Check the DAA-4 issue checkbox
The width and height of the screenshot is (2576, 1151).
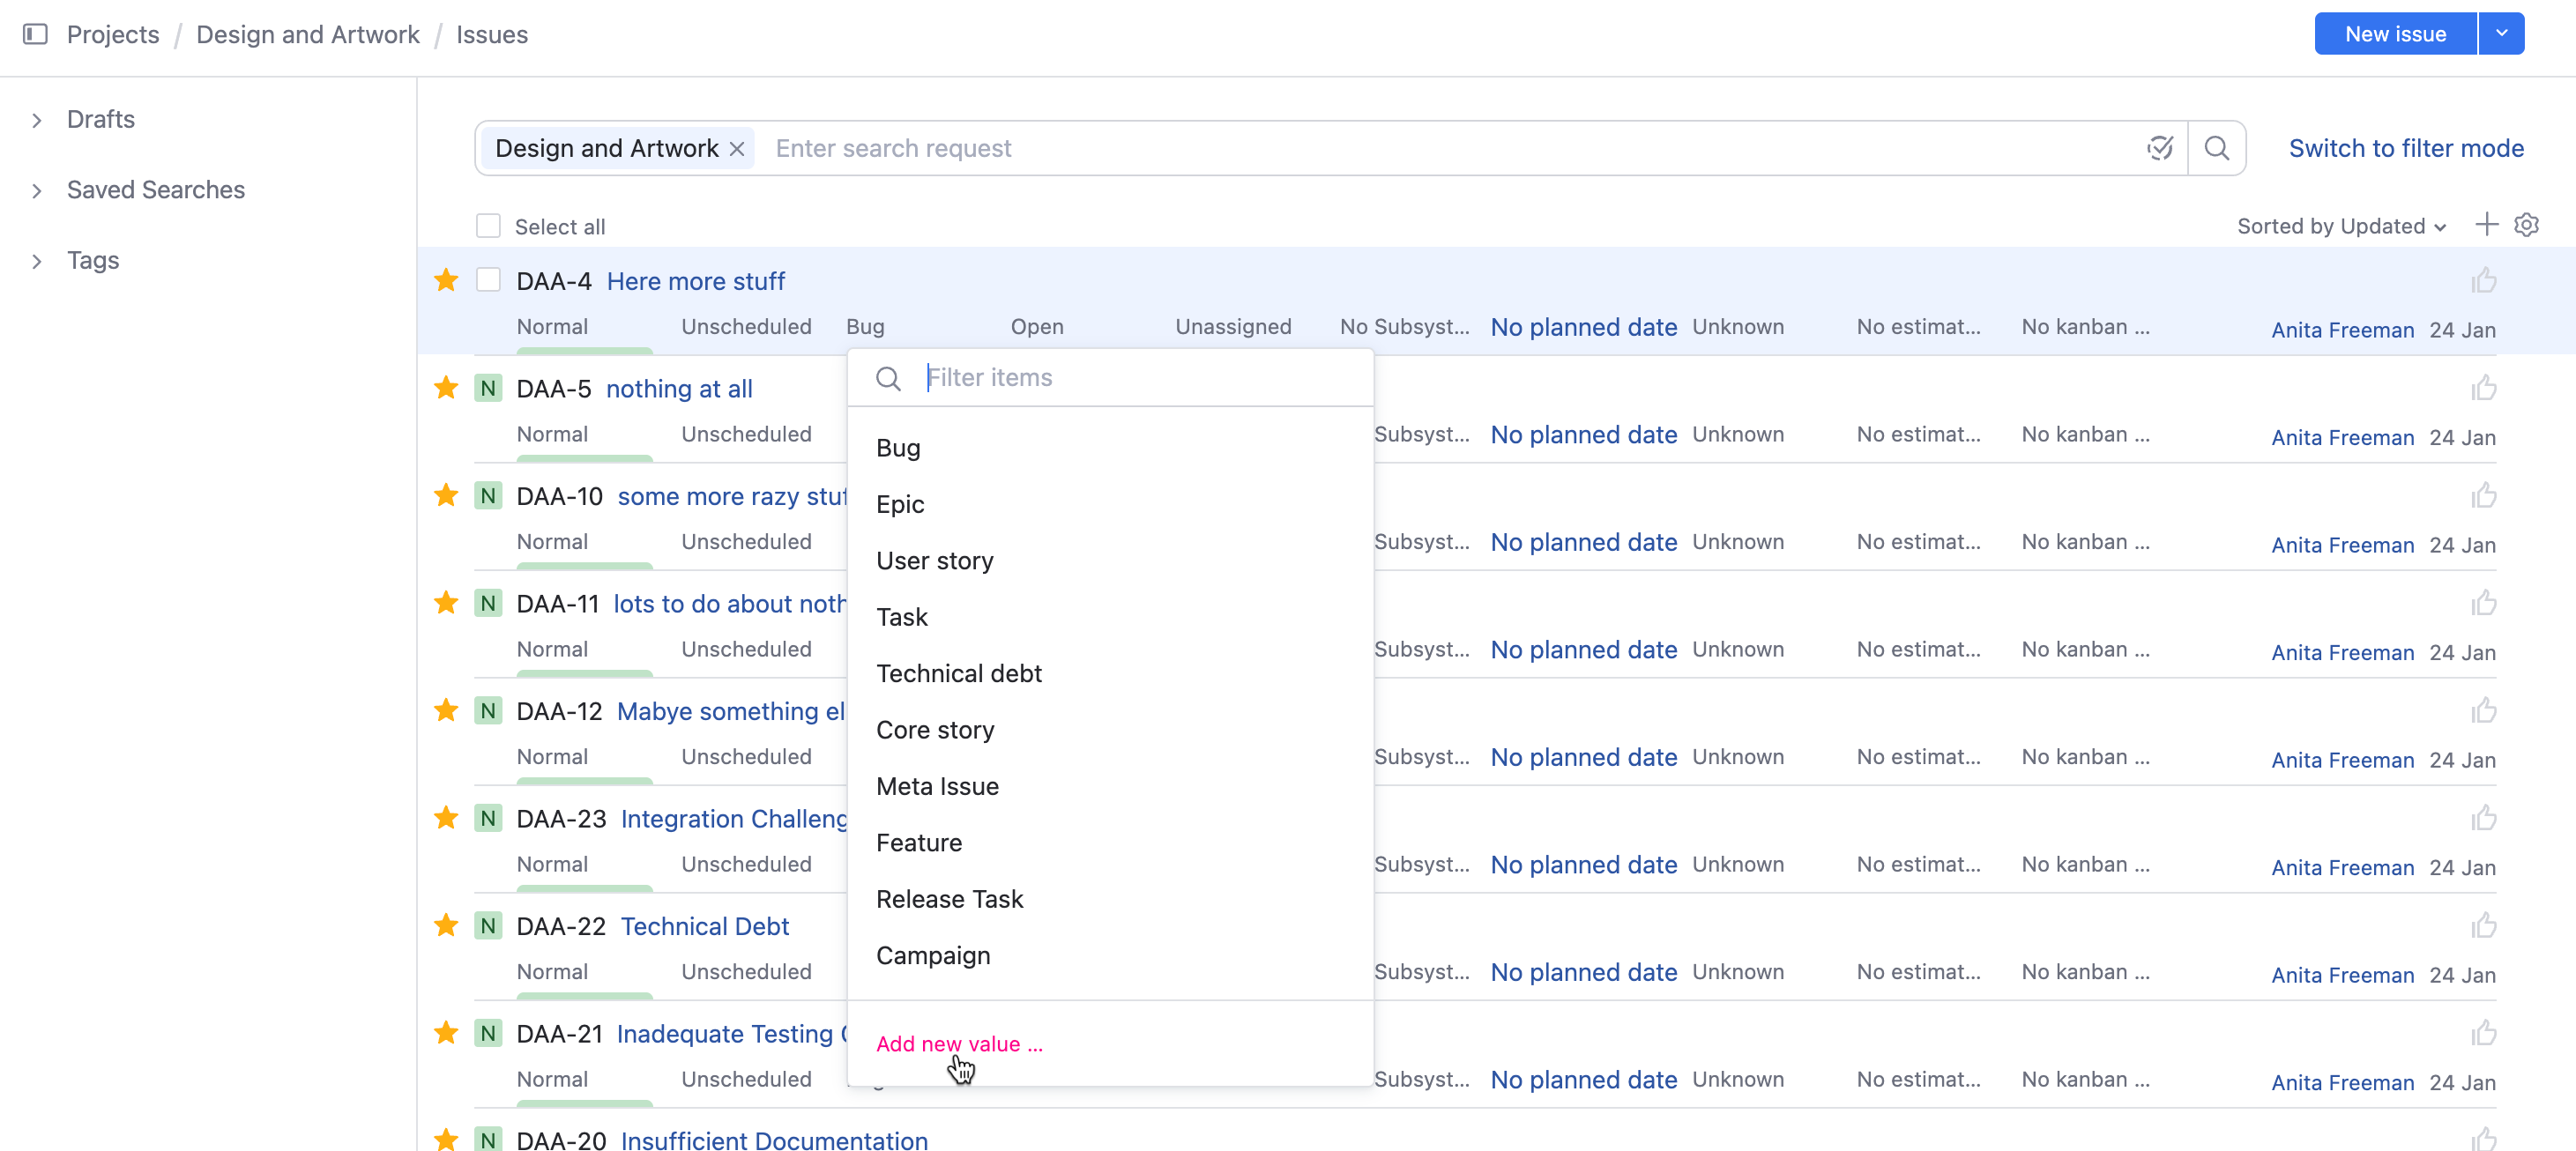pyautogui.click(x=488, y=280)
